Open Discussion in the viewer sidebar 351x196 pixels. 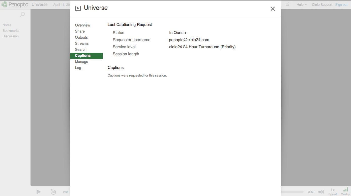coord(11,36)
